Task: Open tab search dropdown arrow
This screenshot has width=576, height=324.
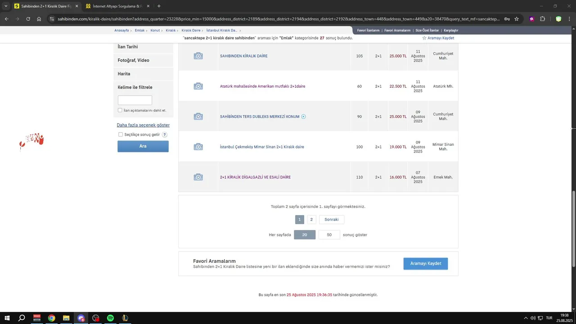Action: pos(6,6)
